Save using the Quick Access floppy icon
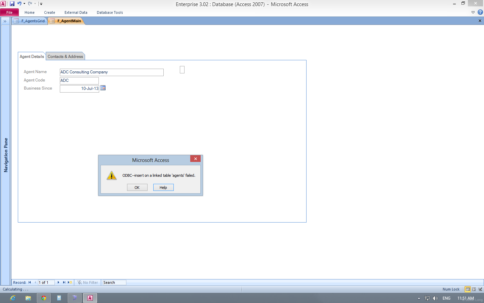Image resolution: width=484 pixels, height=303 pixels. pos(12,4)
